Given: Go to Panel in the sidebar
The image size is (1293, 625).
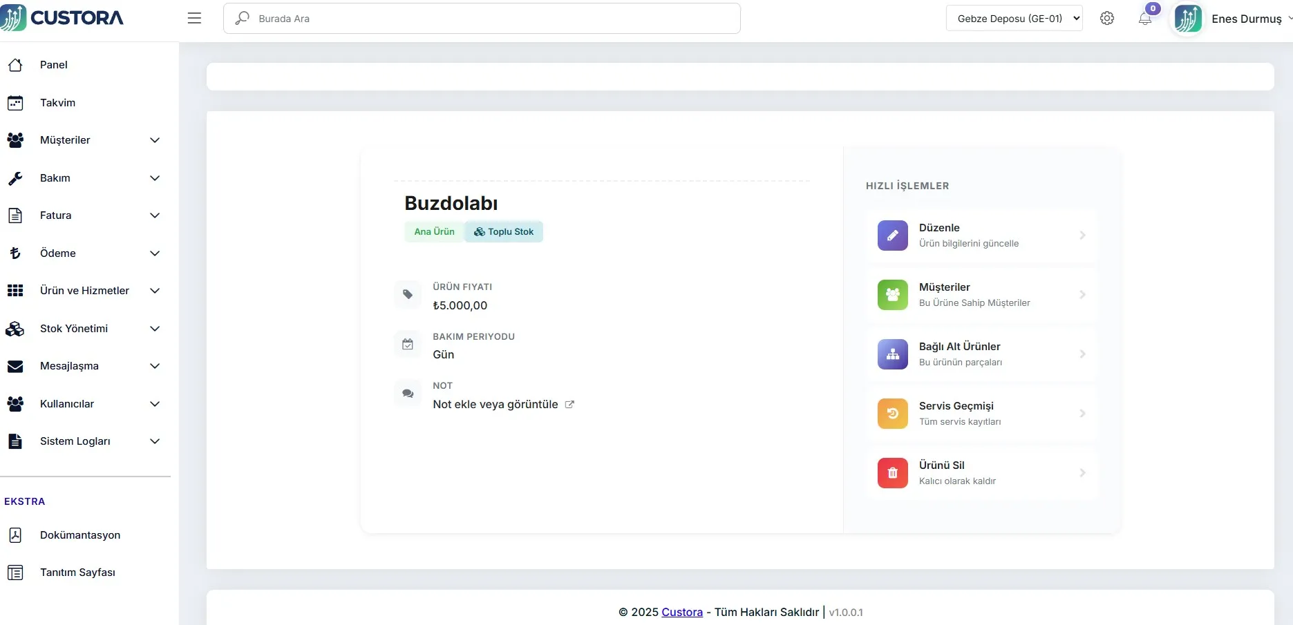Looking at the screenshot, I should coord(53,65).
